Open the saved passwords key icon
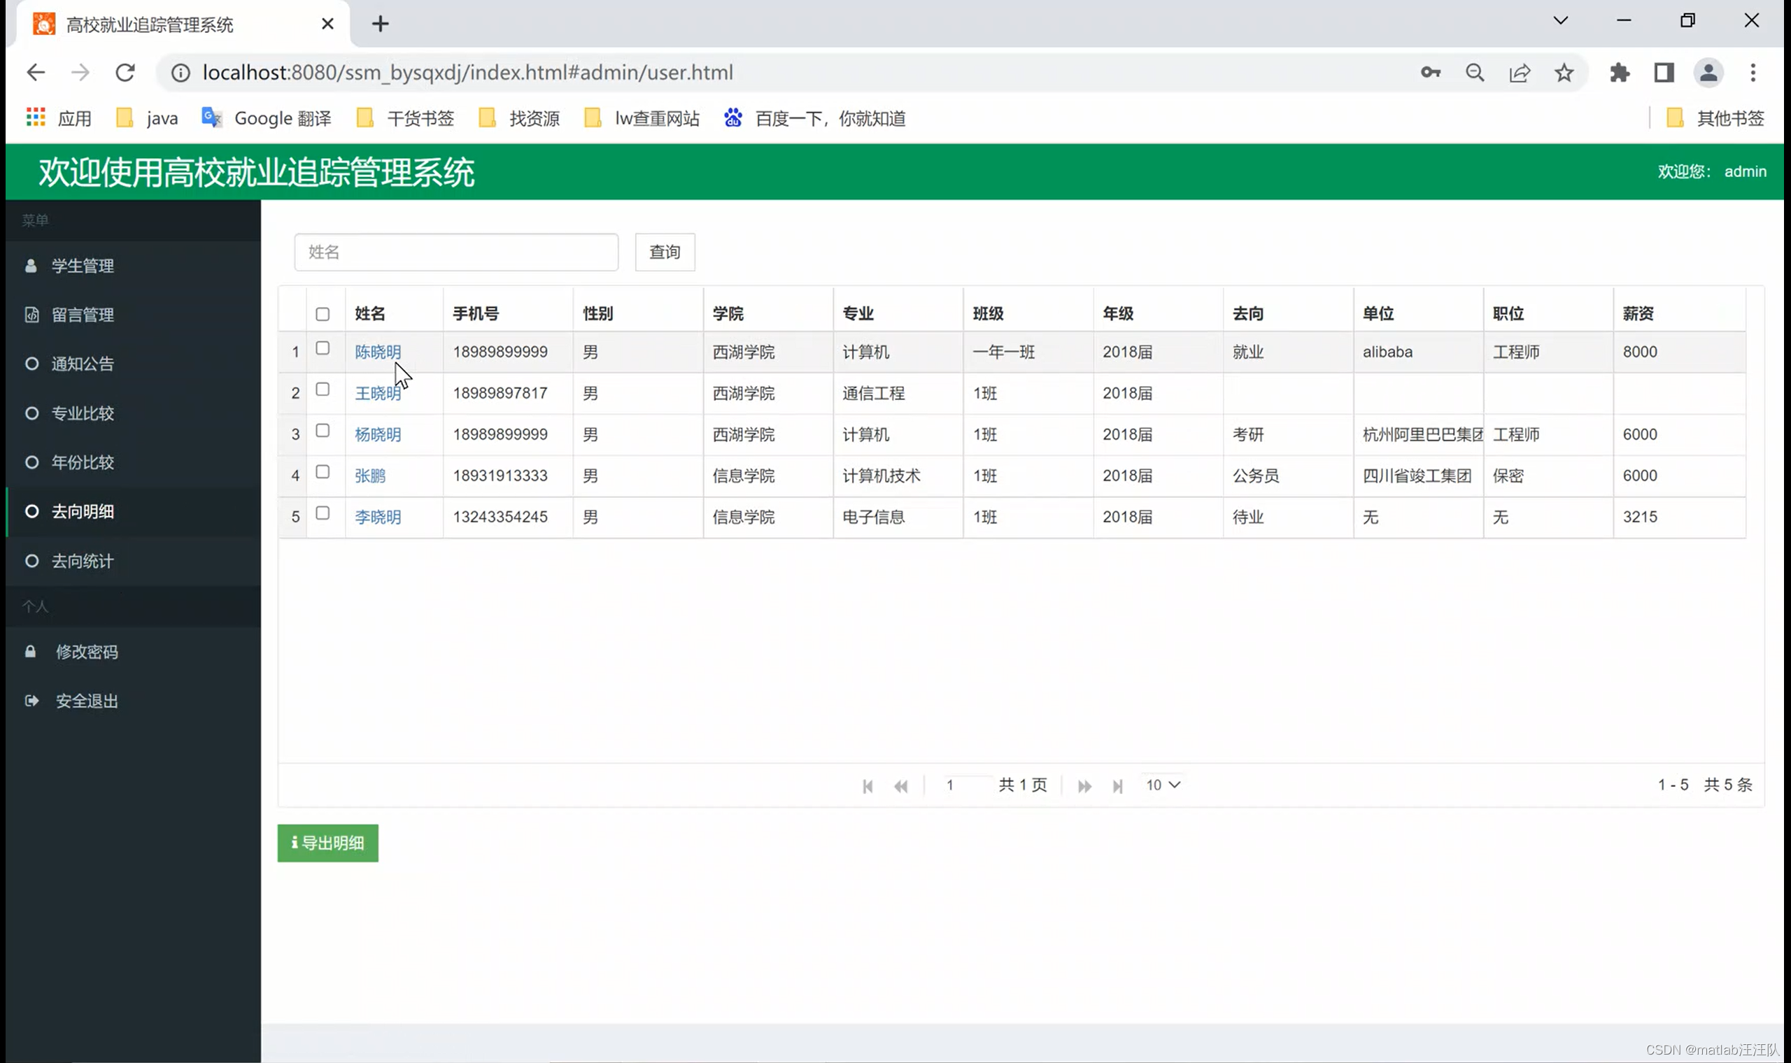Screen dimensions: 1791x1063 pos(1430,72)
